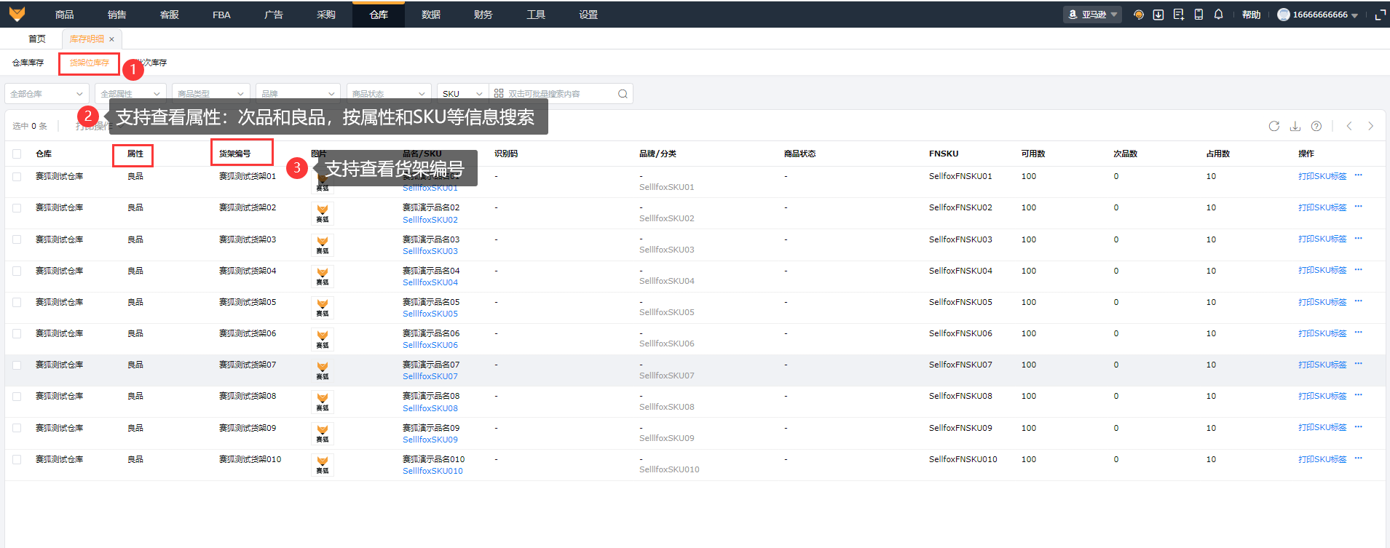Click the refresh icon above the table
Viewport: 1390px width, 548px height.
1273,126
